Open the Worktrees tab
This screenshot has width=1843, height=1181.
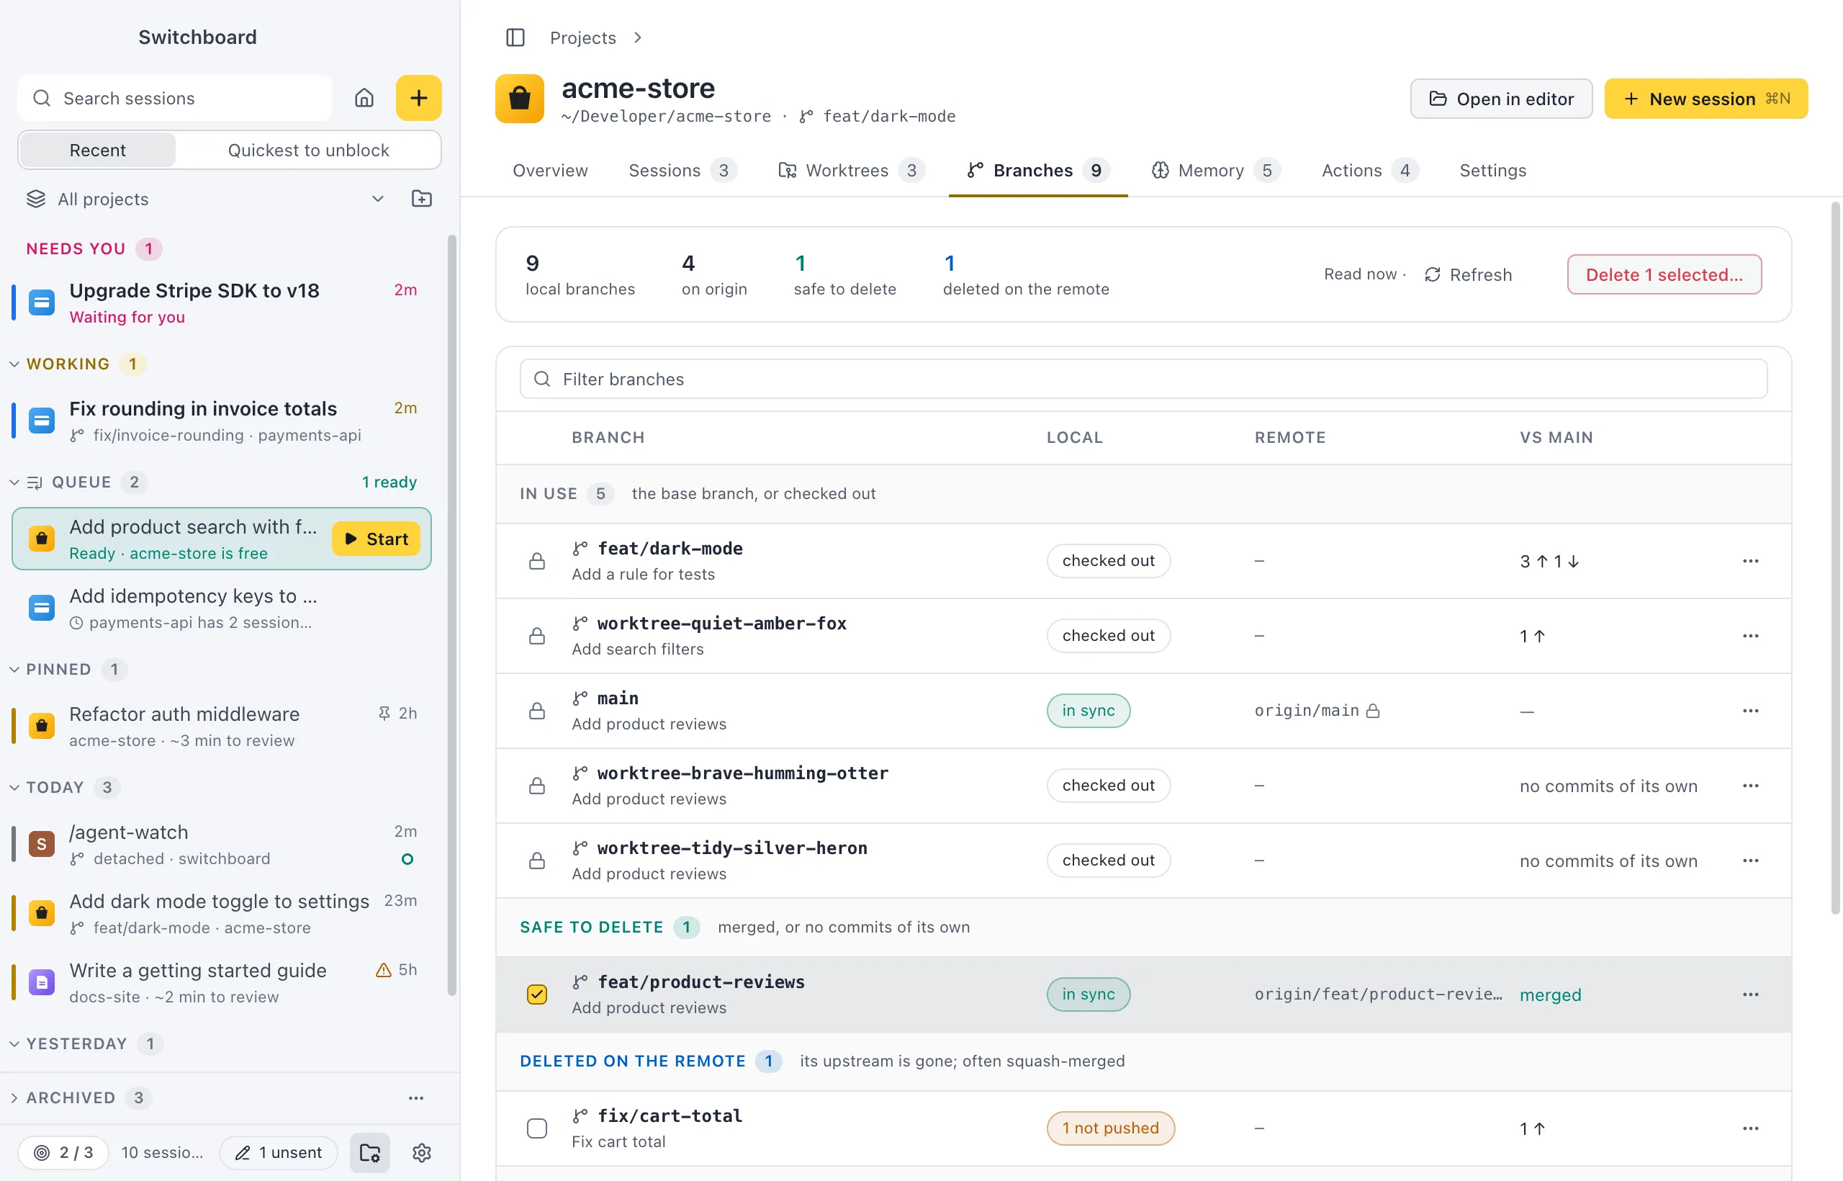[852, 170]
